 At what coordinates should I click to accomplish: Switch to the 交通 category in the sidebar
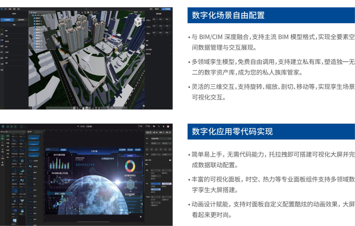(2, 40)
